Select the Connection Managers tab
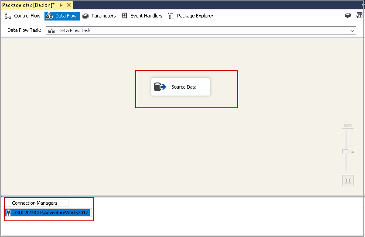Screen dimensions: 365x237 pyautogui.click(x=34, y=203)
